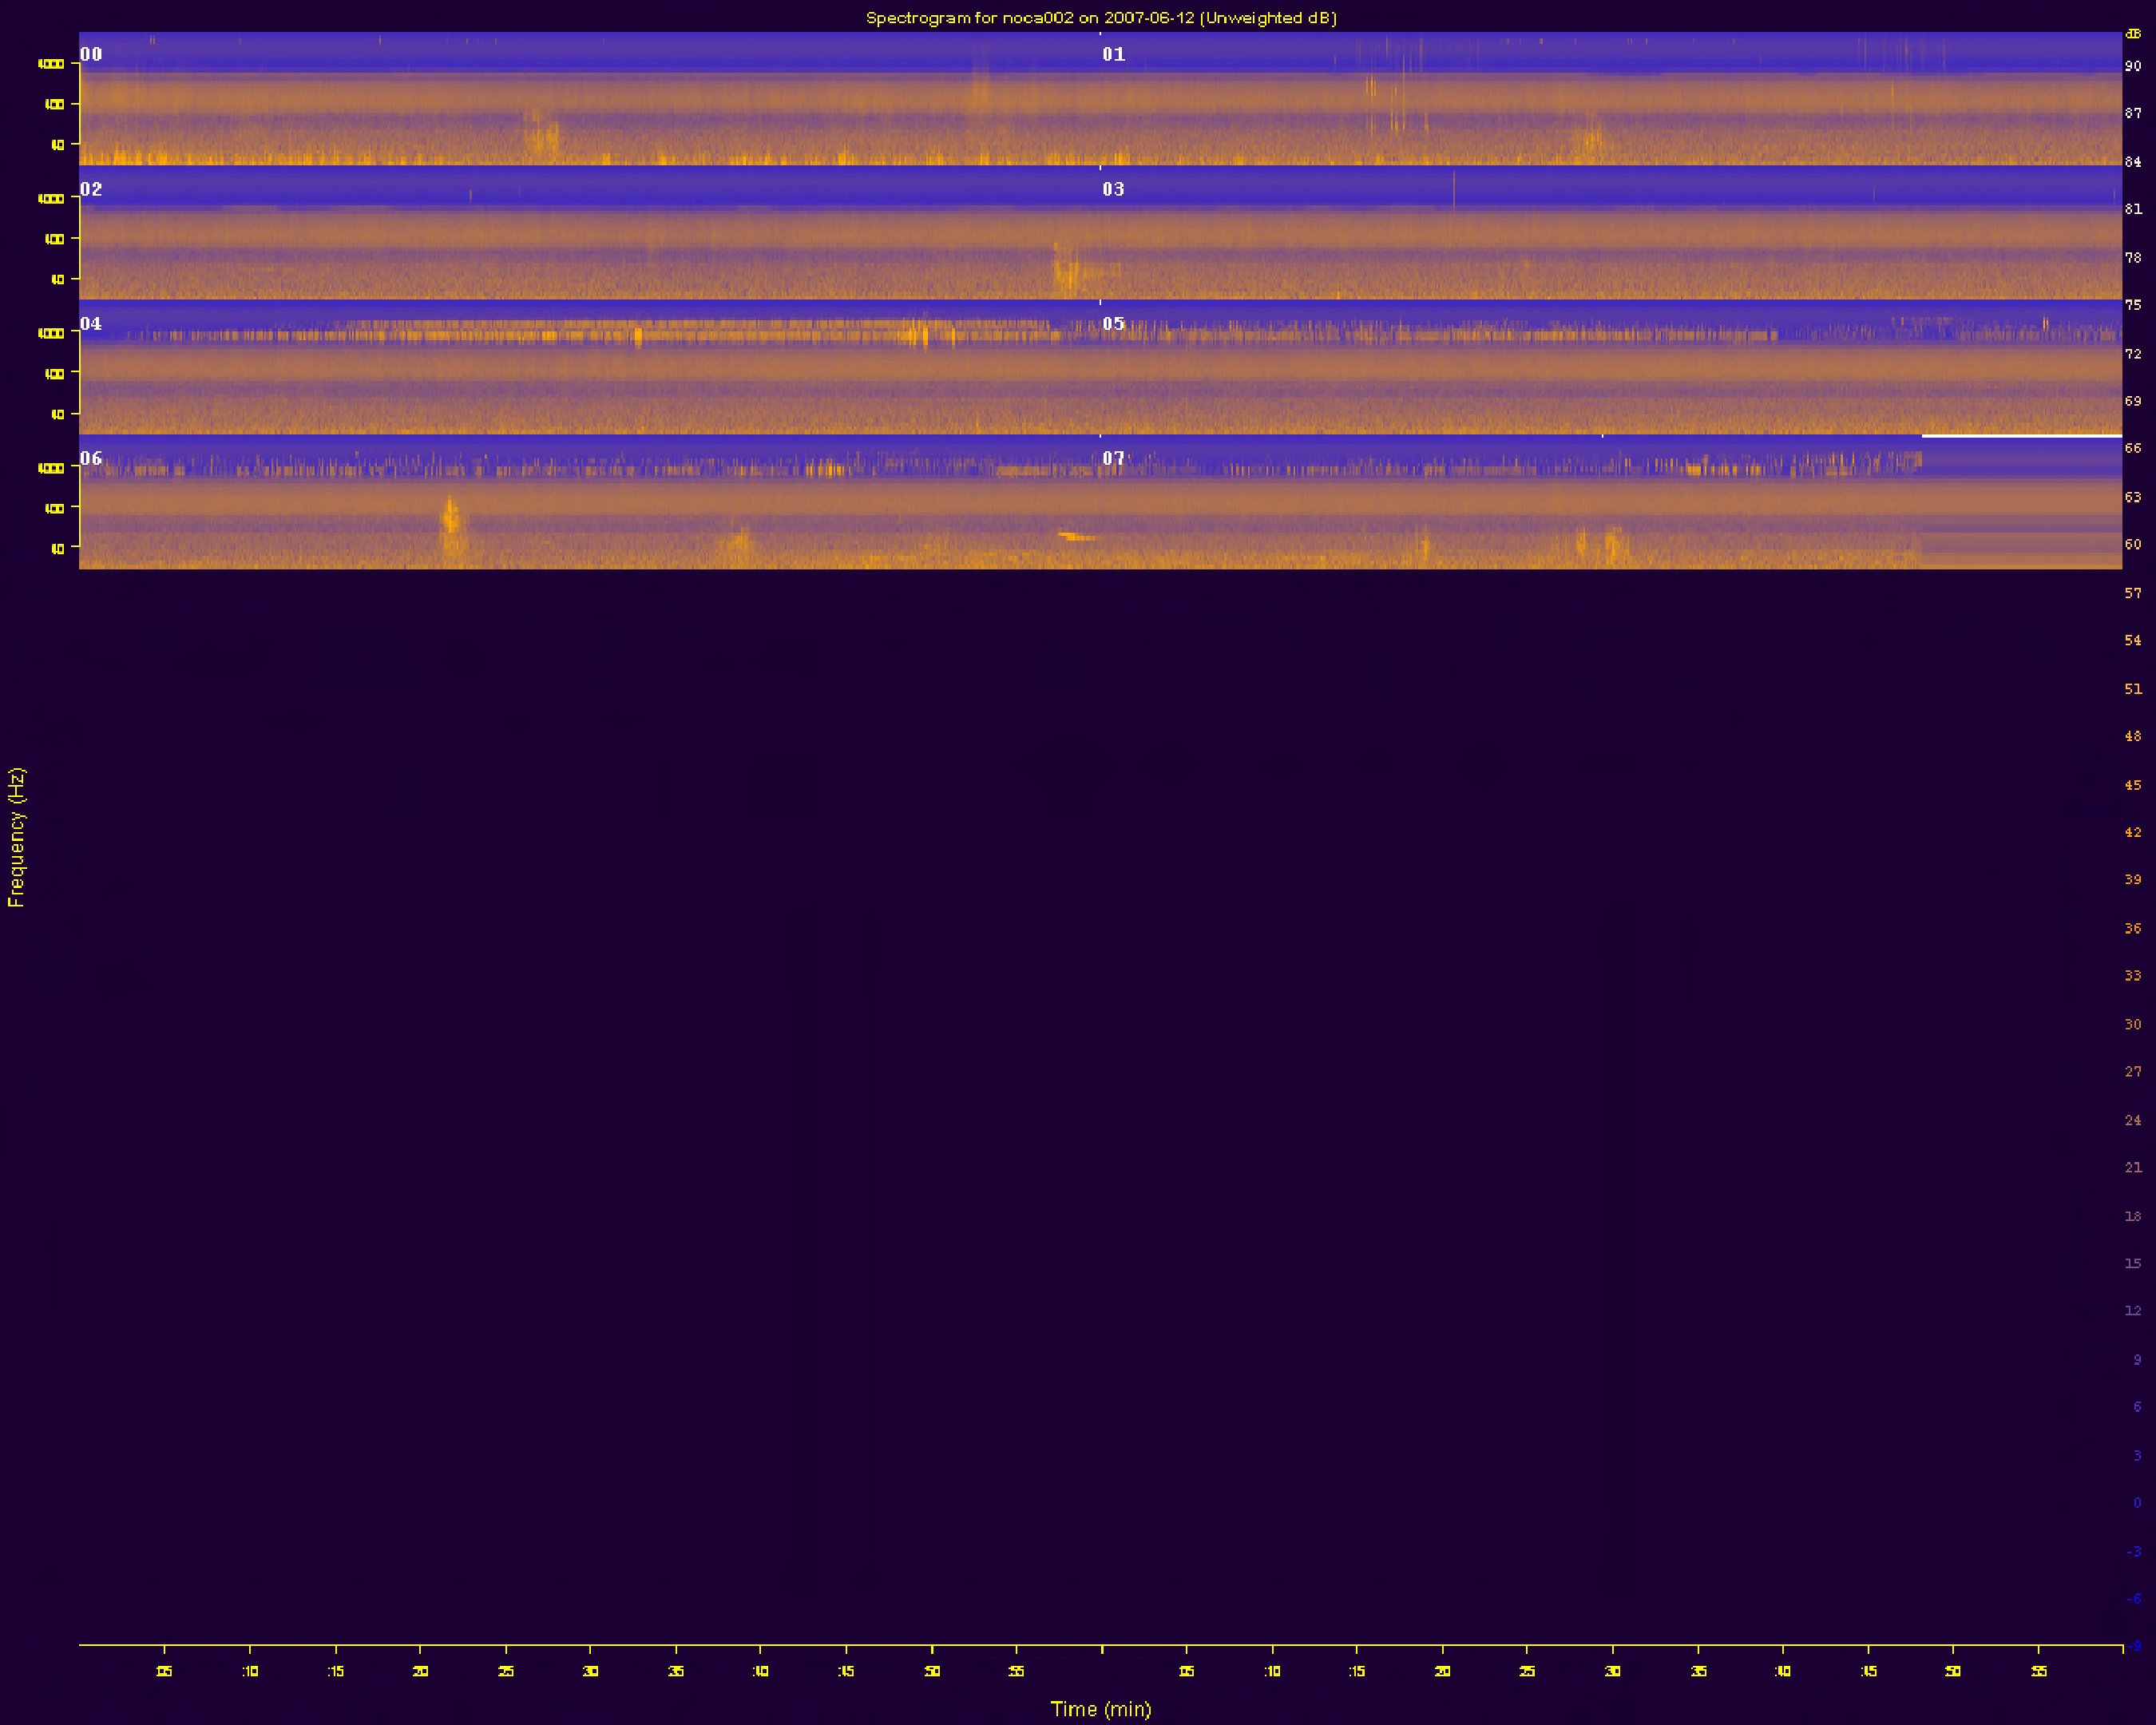Click the 27 value on the dB scale
Screen dimensions: 2156x1725
tap(2133, 1071)
